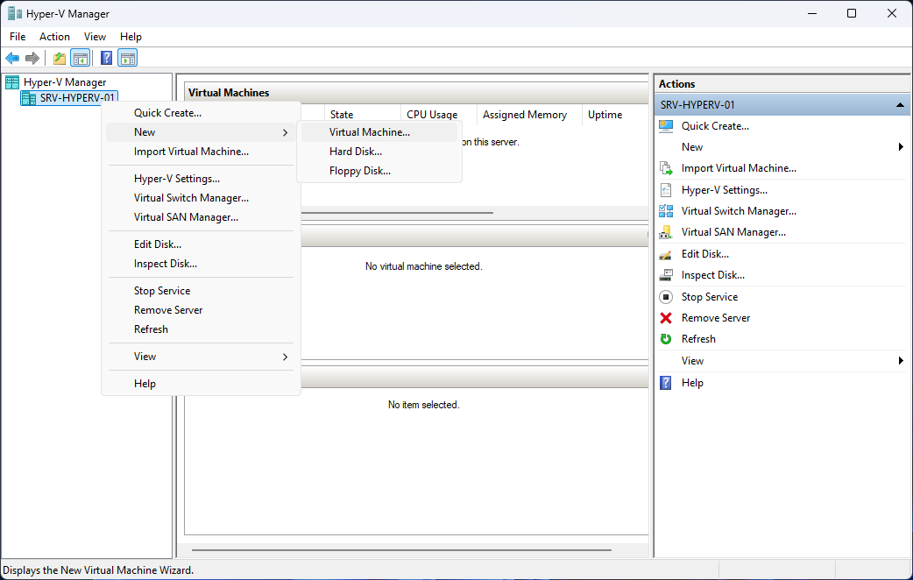Click the red X Remove Server icon
Image resolution: width=913 pixels, height=580 pixels.
click(x=666, y=318)
